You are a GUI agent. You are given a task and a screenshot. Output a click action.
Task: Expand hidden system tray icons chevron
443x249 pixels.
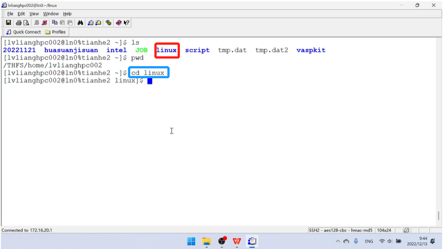click(338, 241)
